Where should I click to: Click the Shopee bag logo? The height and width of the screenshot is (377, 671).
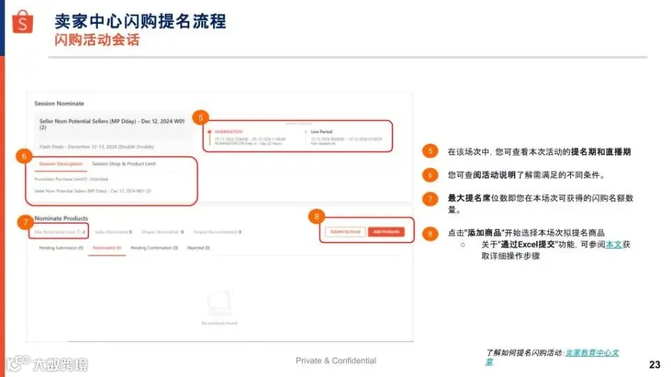(22, 22)
